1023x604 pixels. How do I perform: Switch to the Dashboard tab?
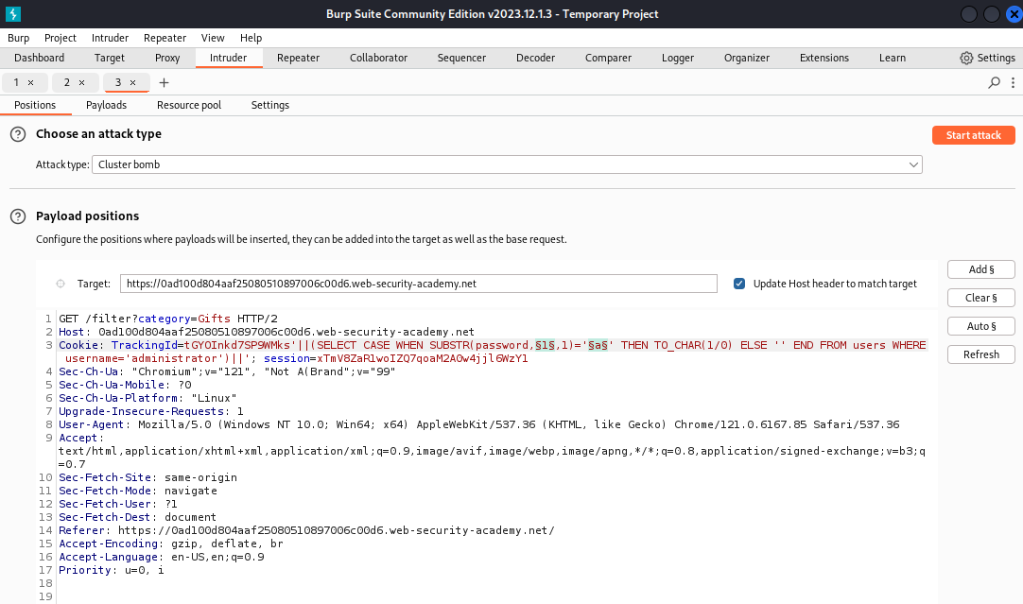click(x=39, y=58)
